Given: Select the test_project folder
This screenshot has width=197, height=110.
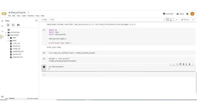Looking at the screenshot, I should coord(14,35).
